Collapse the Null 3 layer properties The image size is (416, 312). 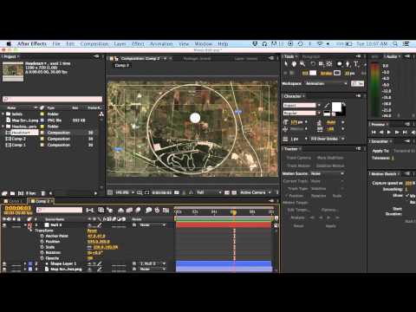(x=25, y=225)
